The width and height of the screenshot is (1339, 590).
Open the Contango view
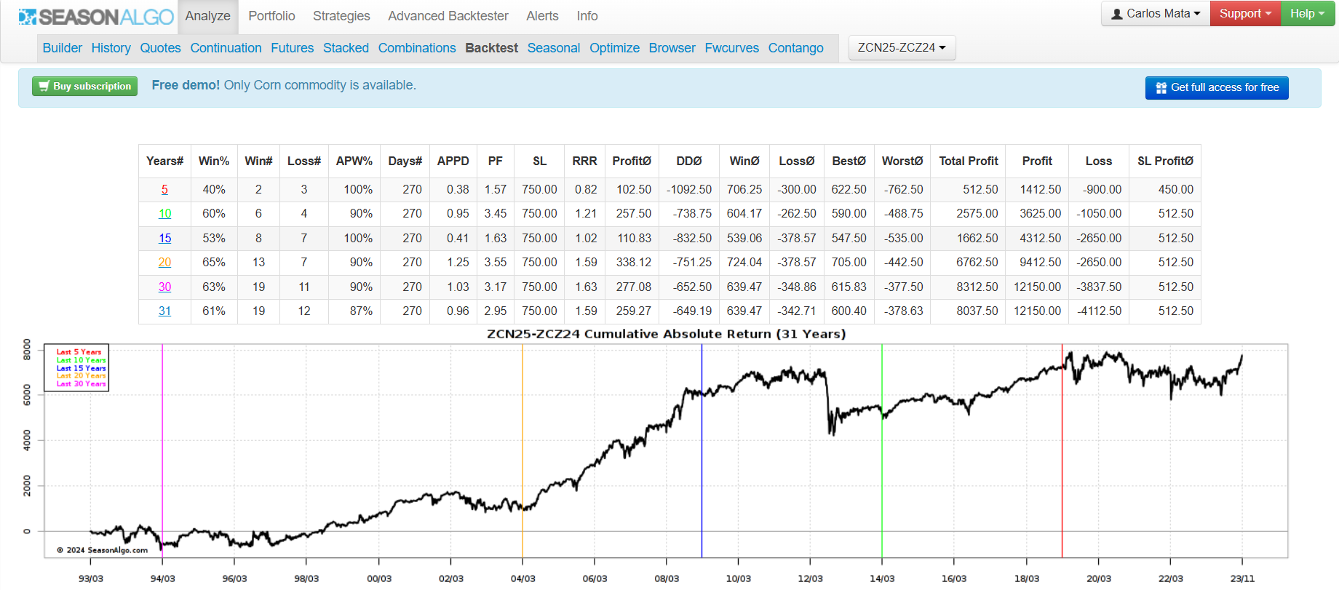[x=795, y=48]
